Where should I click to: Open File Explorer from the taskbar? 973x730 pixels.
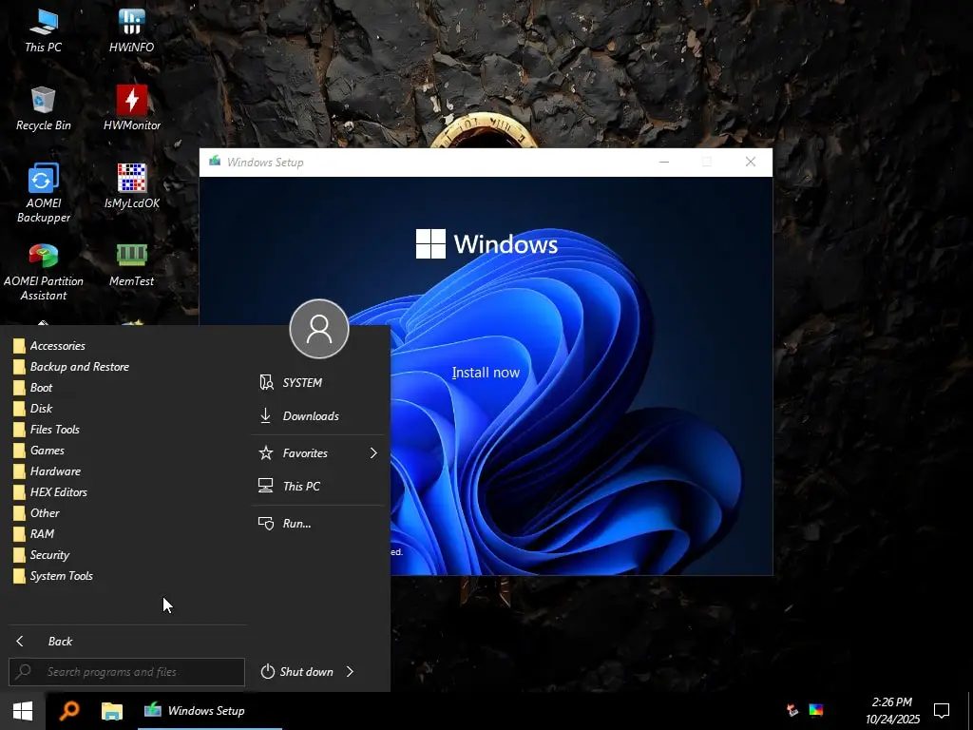(111, 710)
